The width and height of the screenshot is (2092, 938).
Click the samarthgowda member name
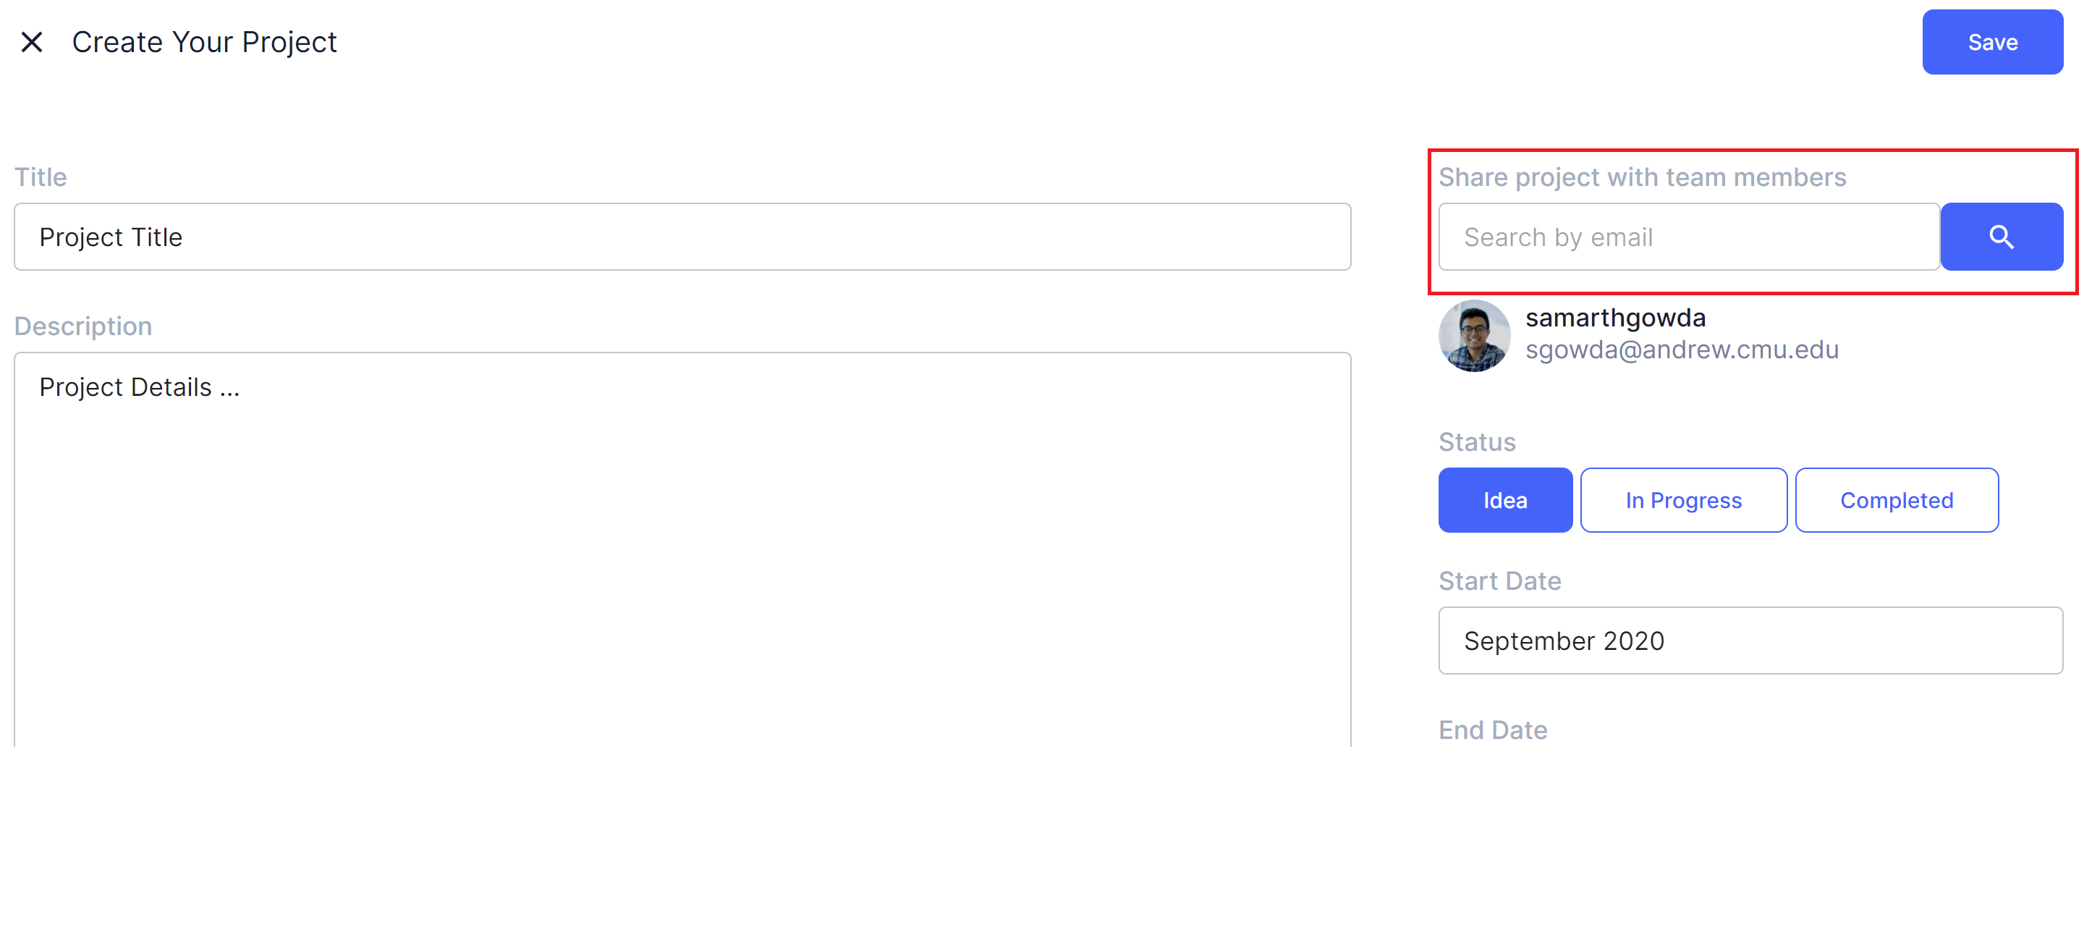1615,318
